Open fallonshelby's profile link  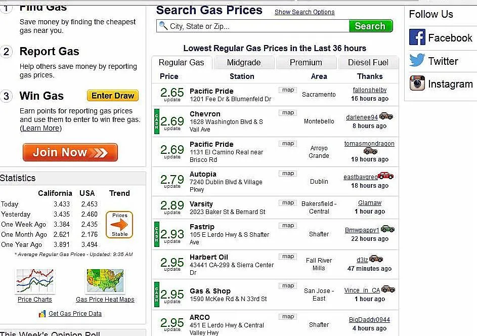click(x=369, y=90)
